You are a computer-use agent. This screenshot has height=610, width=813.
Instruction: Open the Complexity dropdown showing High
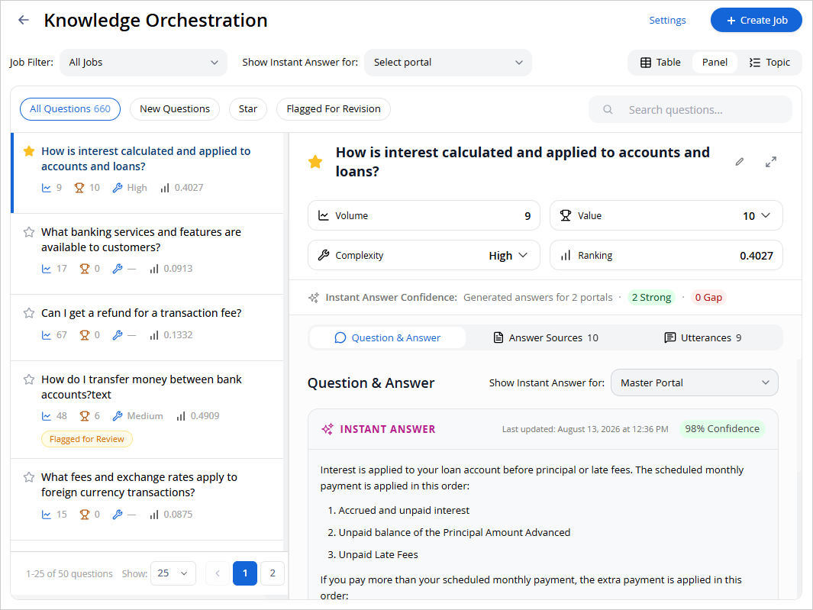coord(508,255)
